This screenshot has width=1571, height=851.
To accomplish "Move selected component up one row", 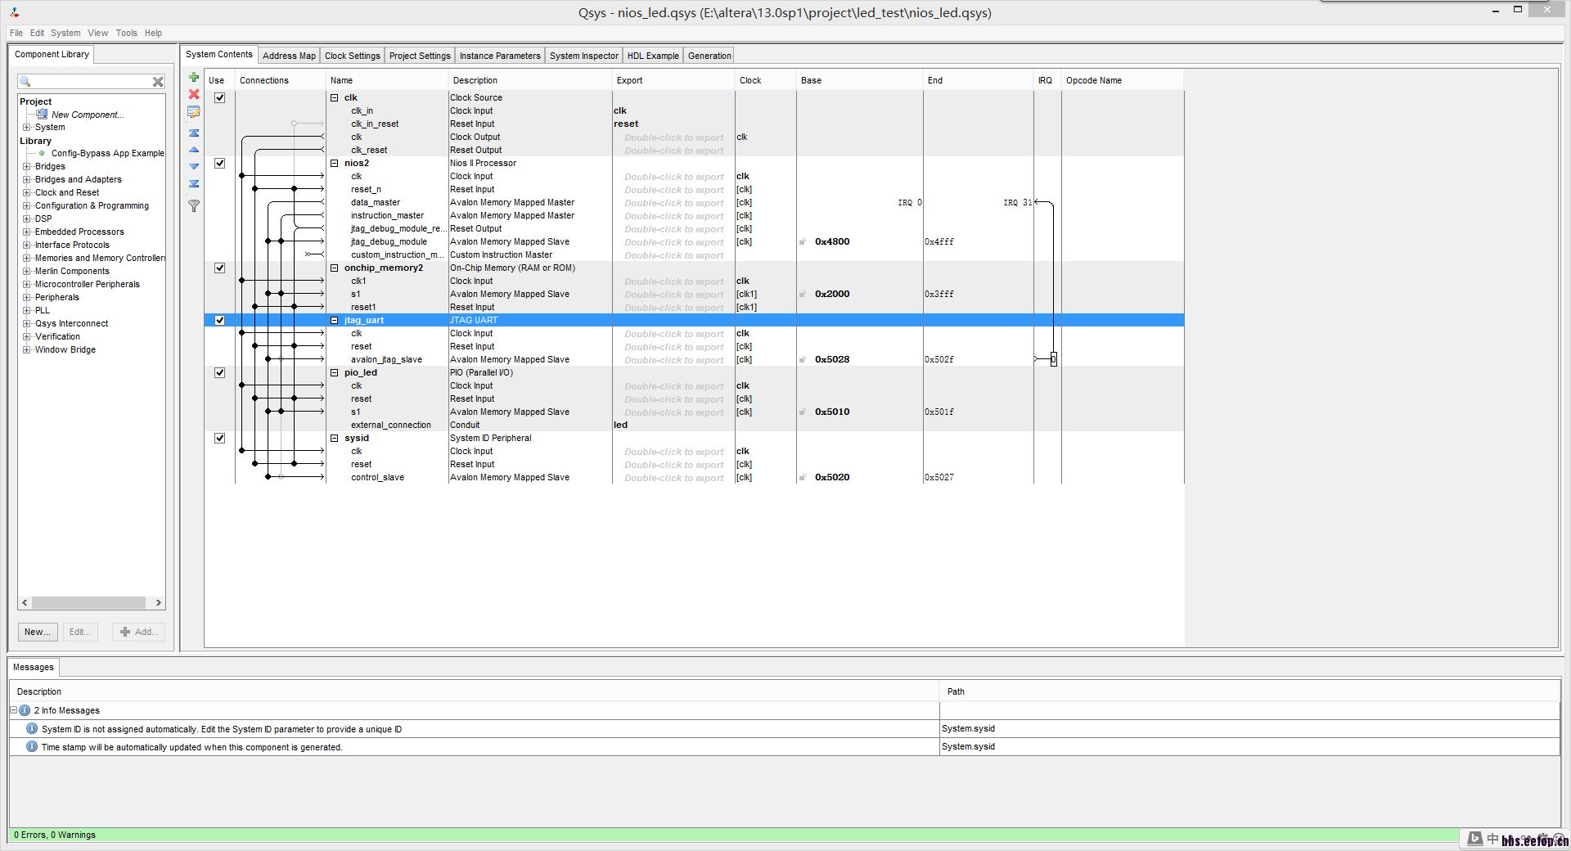I will click(x=194, y=150).
